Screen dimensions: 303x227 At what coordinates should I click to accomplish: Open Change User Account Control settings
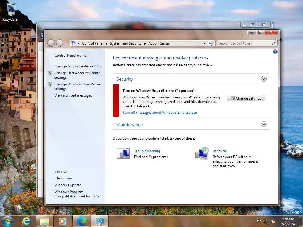point(78,75)
